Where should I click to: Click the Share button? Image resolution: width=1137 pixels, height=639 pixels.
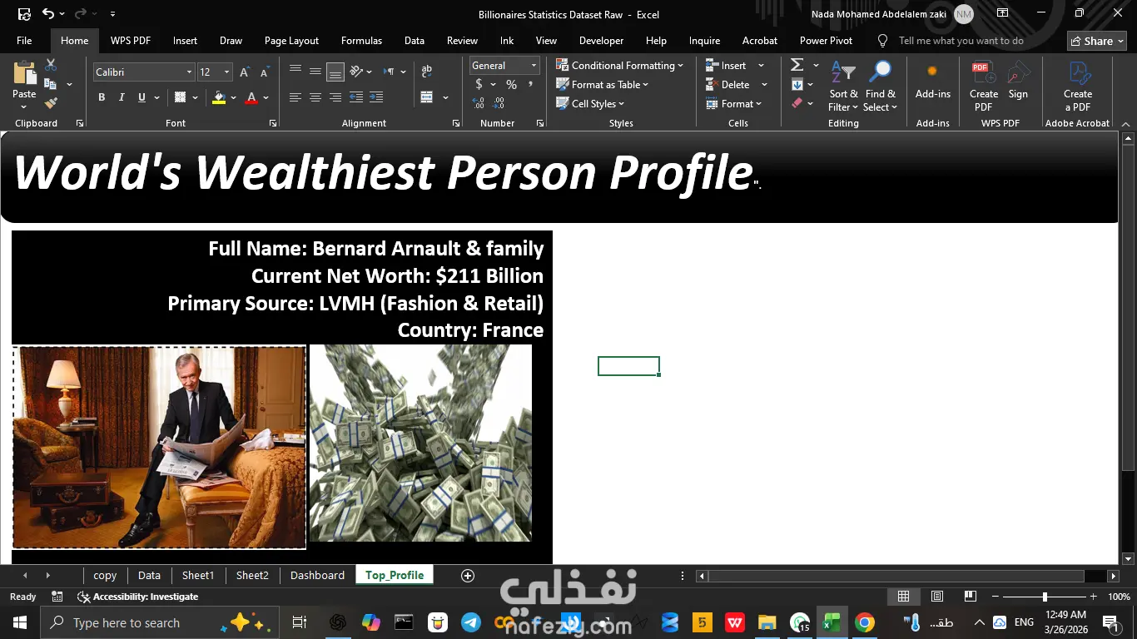click(x=1097, y=41)
